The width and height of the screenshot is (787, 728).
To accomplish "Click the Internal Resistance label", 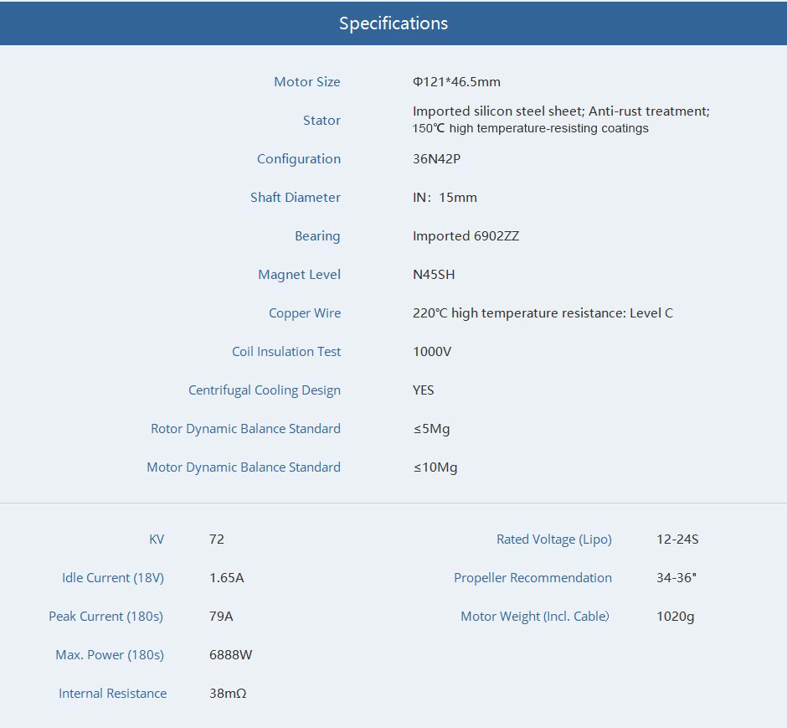I will 112,694.
